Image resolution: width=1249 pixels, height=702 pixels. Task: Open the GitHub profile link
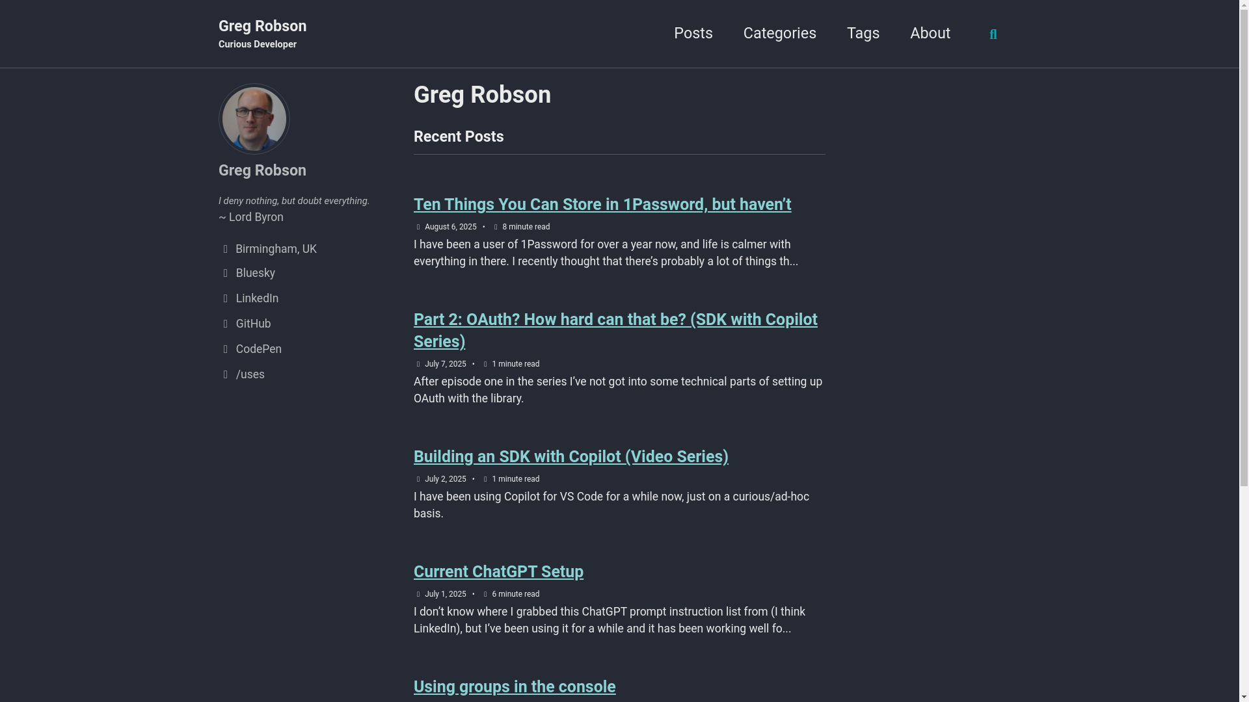point(253,324)
